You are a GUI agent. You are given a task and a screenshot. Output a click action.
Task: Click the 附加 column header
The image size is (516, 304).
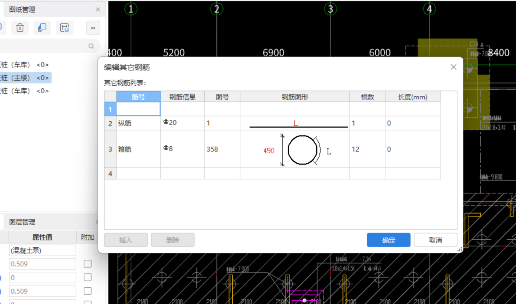pos(88,237)
